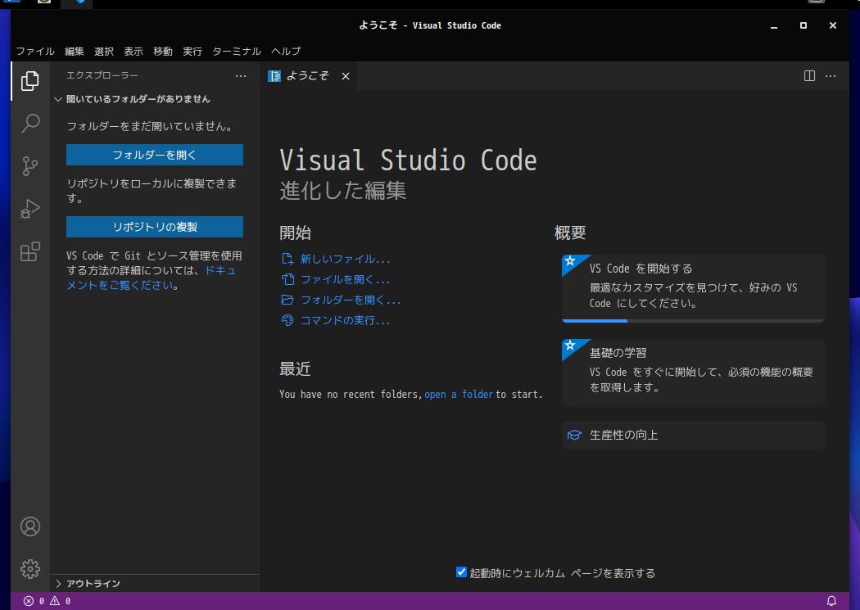Viewport: 860px width, 610px height.
Task: Click the 開始 heading
Action: coord(295,233)
